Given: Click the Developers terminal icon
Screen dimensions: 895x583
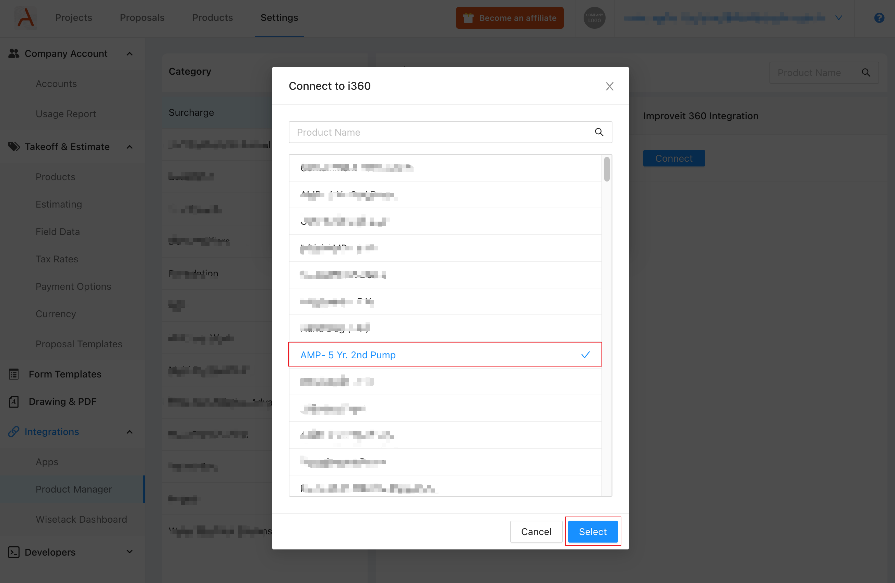Looking at the screenshot, I should tap(13, 552).
